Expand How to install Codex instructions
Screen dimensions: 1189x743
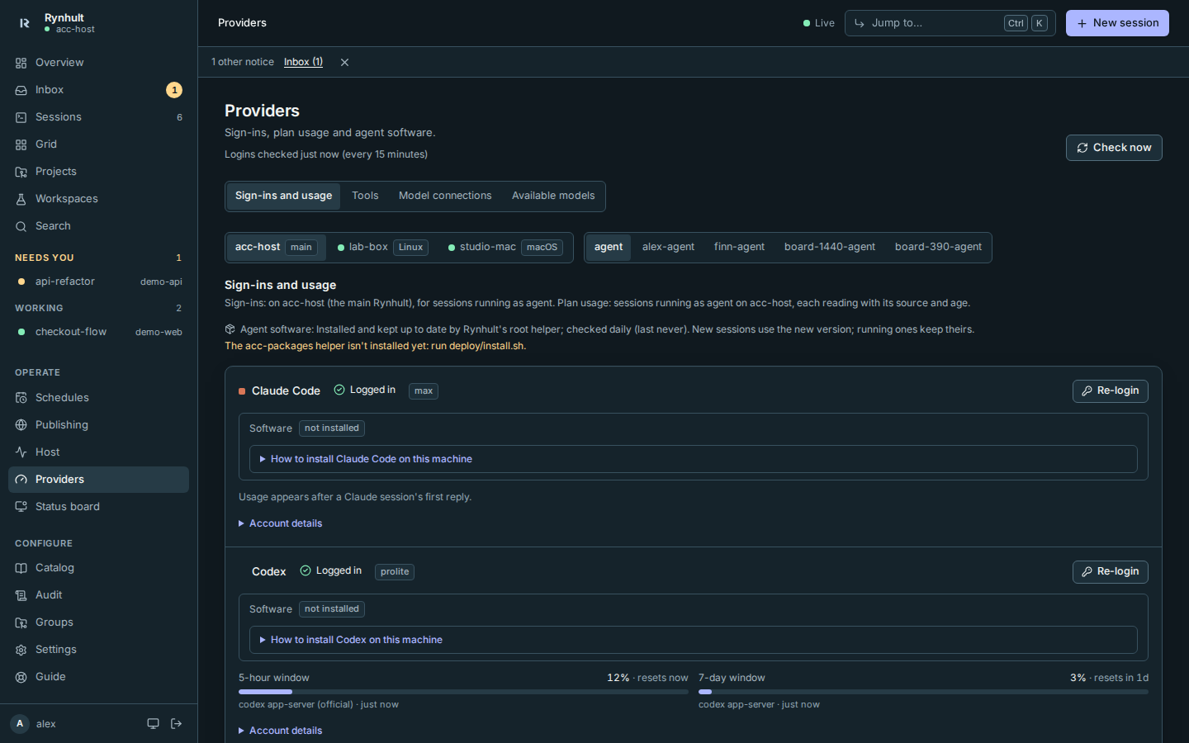(x=694, y=640)
